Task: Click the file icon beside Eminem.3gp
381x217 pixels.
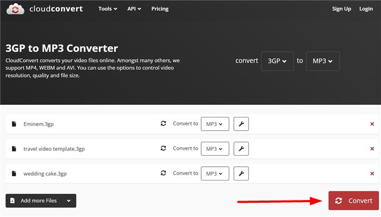Action: point(14,124)
